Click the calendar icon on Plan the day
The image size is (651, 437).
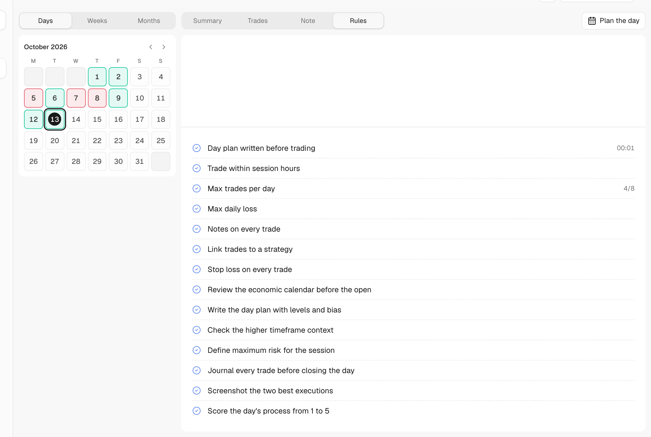click(x=592, y=21)
